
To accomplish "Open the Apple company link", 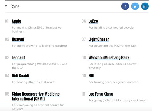I will [x=16, y=21].
